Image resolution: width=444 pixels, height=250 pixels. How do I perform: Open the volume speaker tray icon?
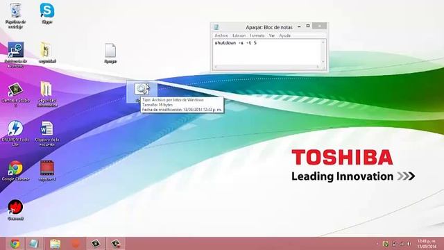tap(409, 244)
